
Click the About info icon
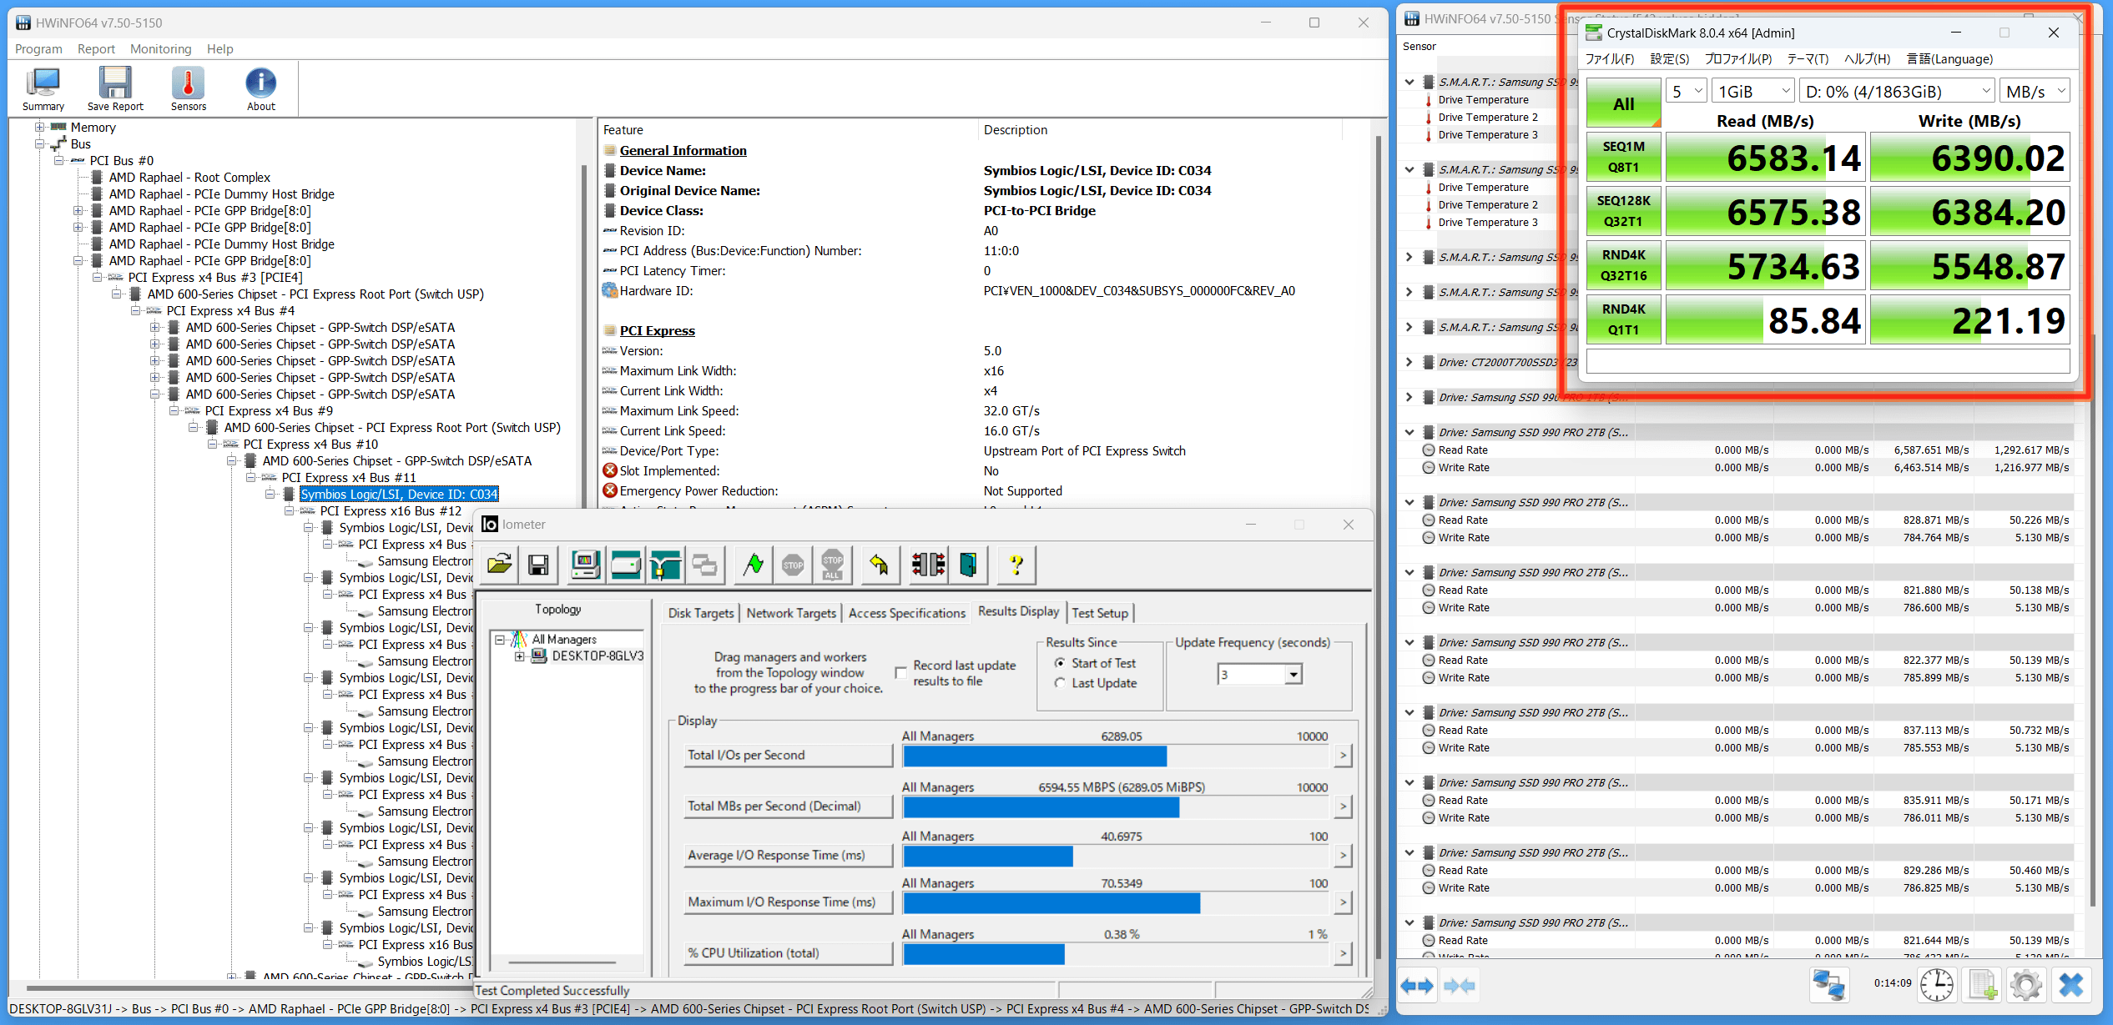click(x=260, y=89)
